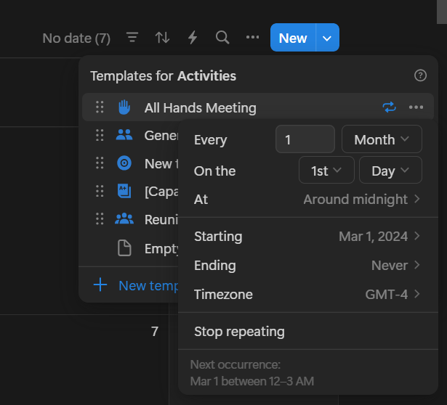The height and width of the screenshot is (405, 447).
Task: Open the Starting Mar 1, 2024 option
Action: click(308, 236)
